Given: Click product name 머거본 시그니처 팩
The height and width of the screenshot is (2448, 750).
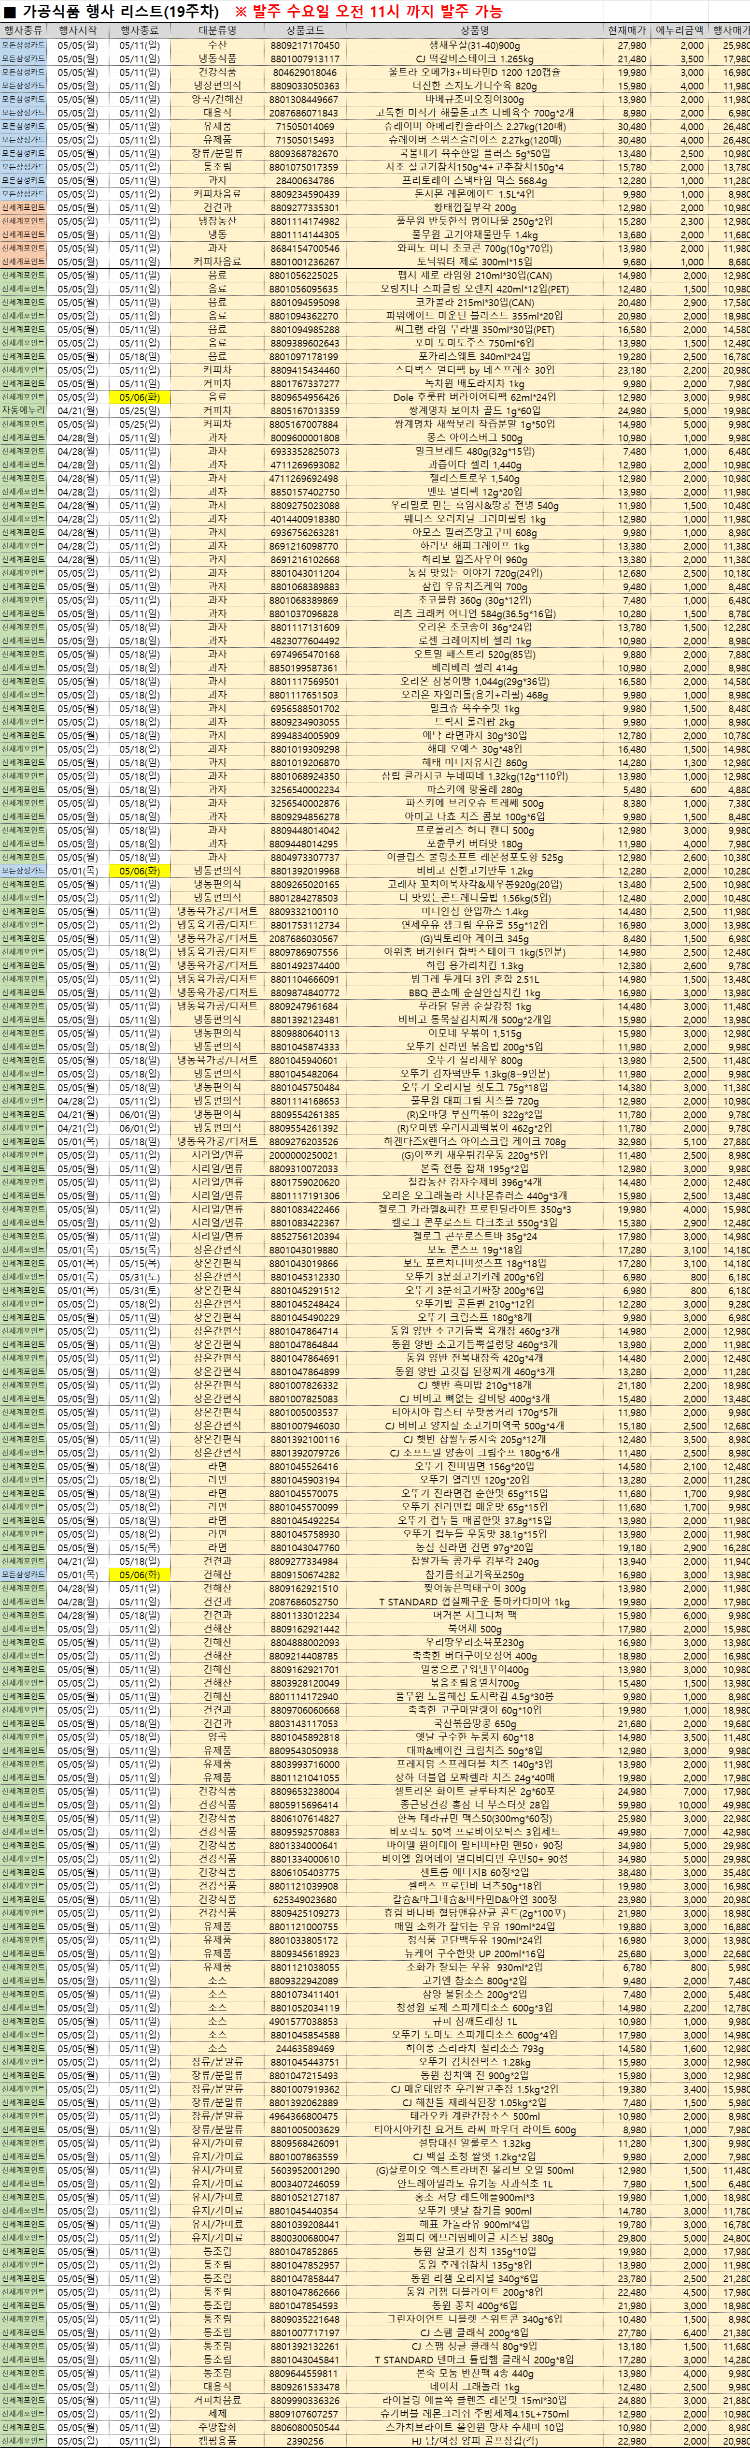Looking at the screenshot, I should pos(475,1615).
